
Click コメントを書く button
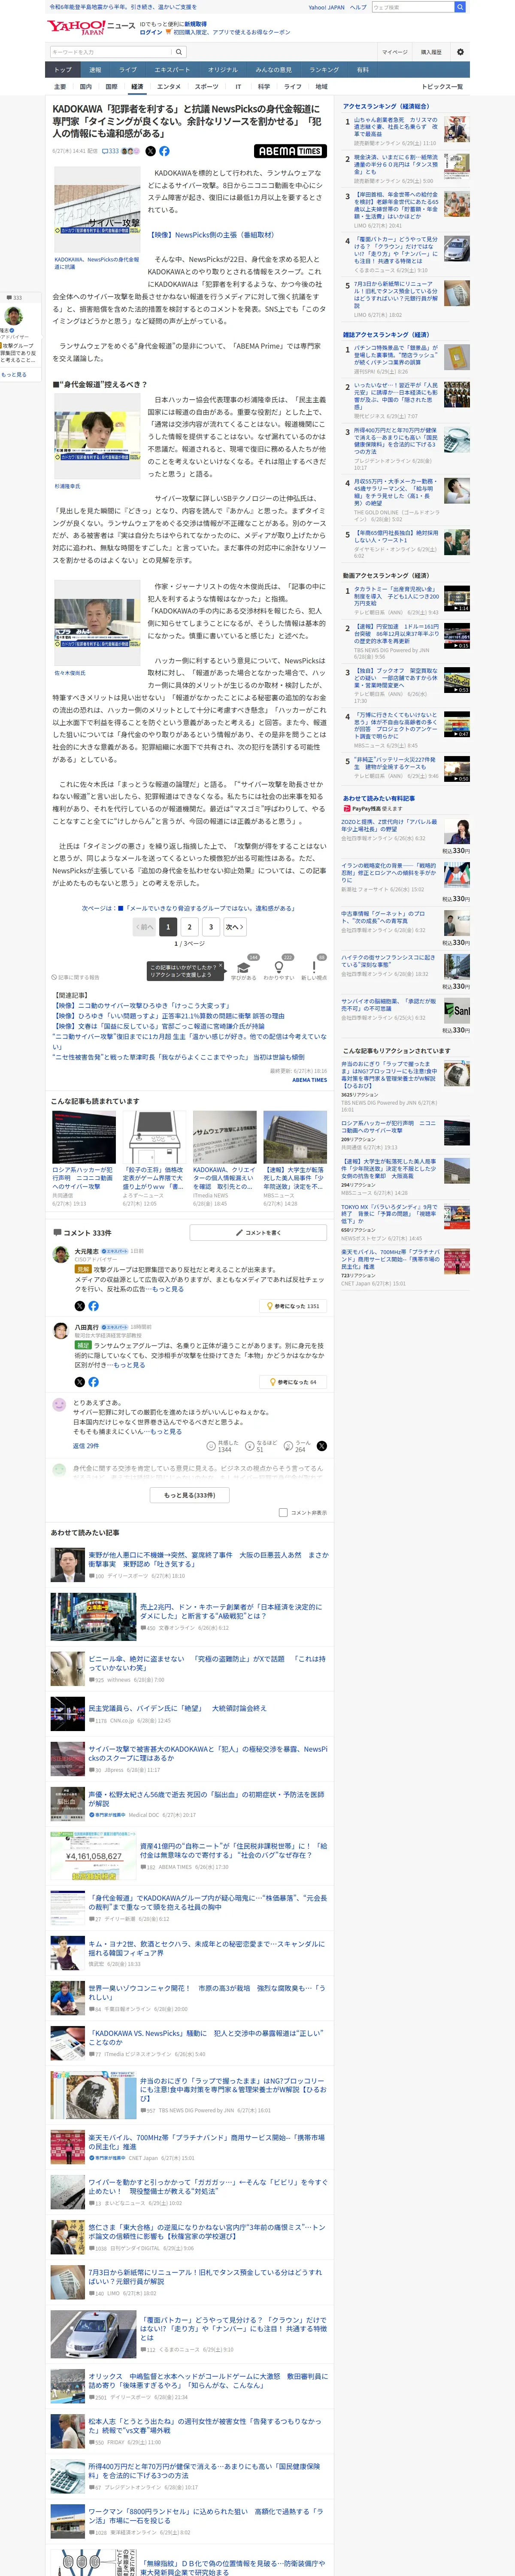[x=258, y=1233]
